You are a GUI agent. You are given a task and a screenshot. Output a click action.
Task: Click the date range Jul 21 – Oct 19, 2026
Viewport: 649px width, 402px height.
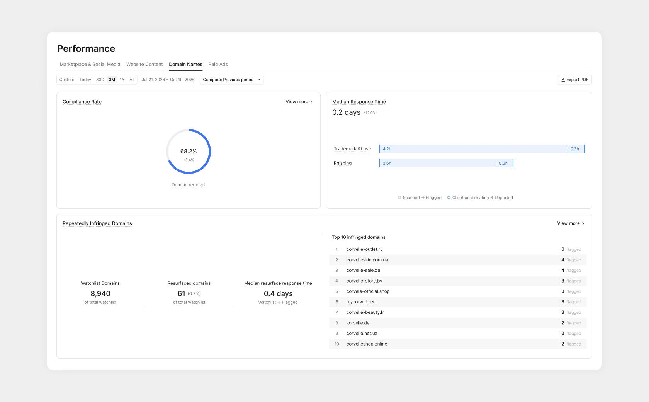click(168, 80)
